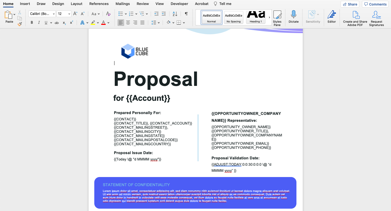Apply paragraph shading with the paint bucket
This screenshot has width=391, height=211.
(168, 23)
